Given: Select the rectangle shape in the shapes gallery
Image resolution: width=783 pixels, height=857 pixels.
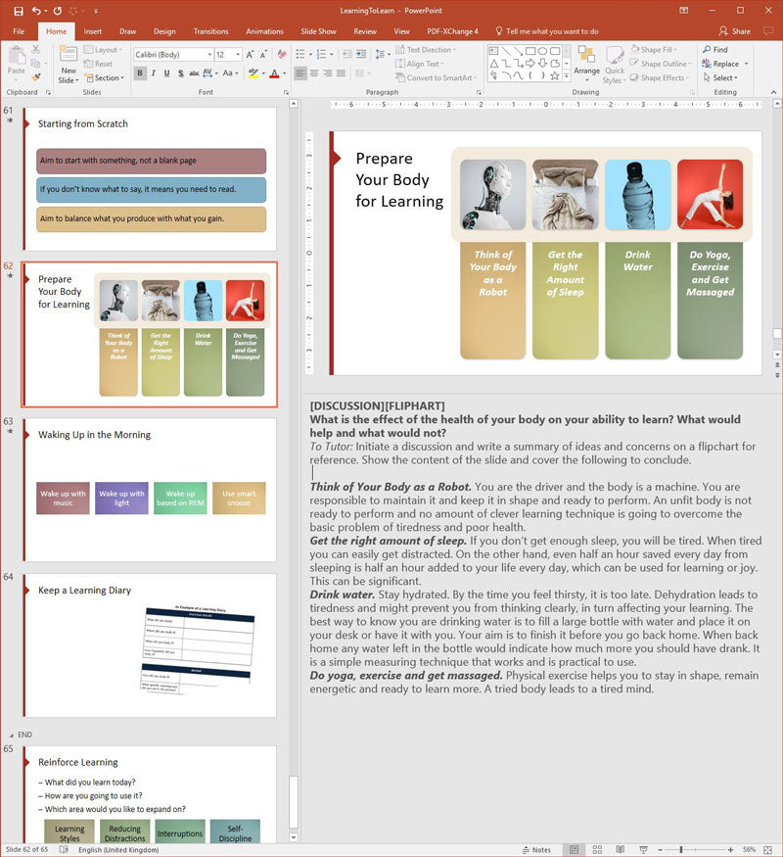Looking at the screenshot, I should (530, 51).
